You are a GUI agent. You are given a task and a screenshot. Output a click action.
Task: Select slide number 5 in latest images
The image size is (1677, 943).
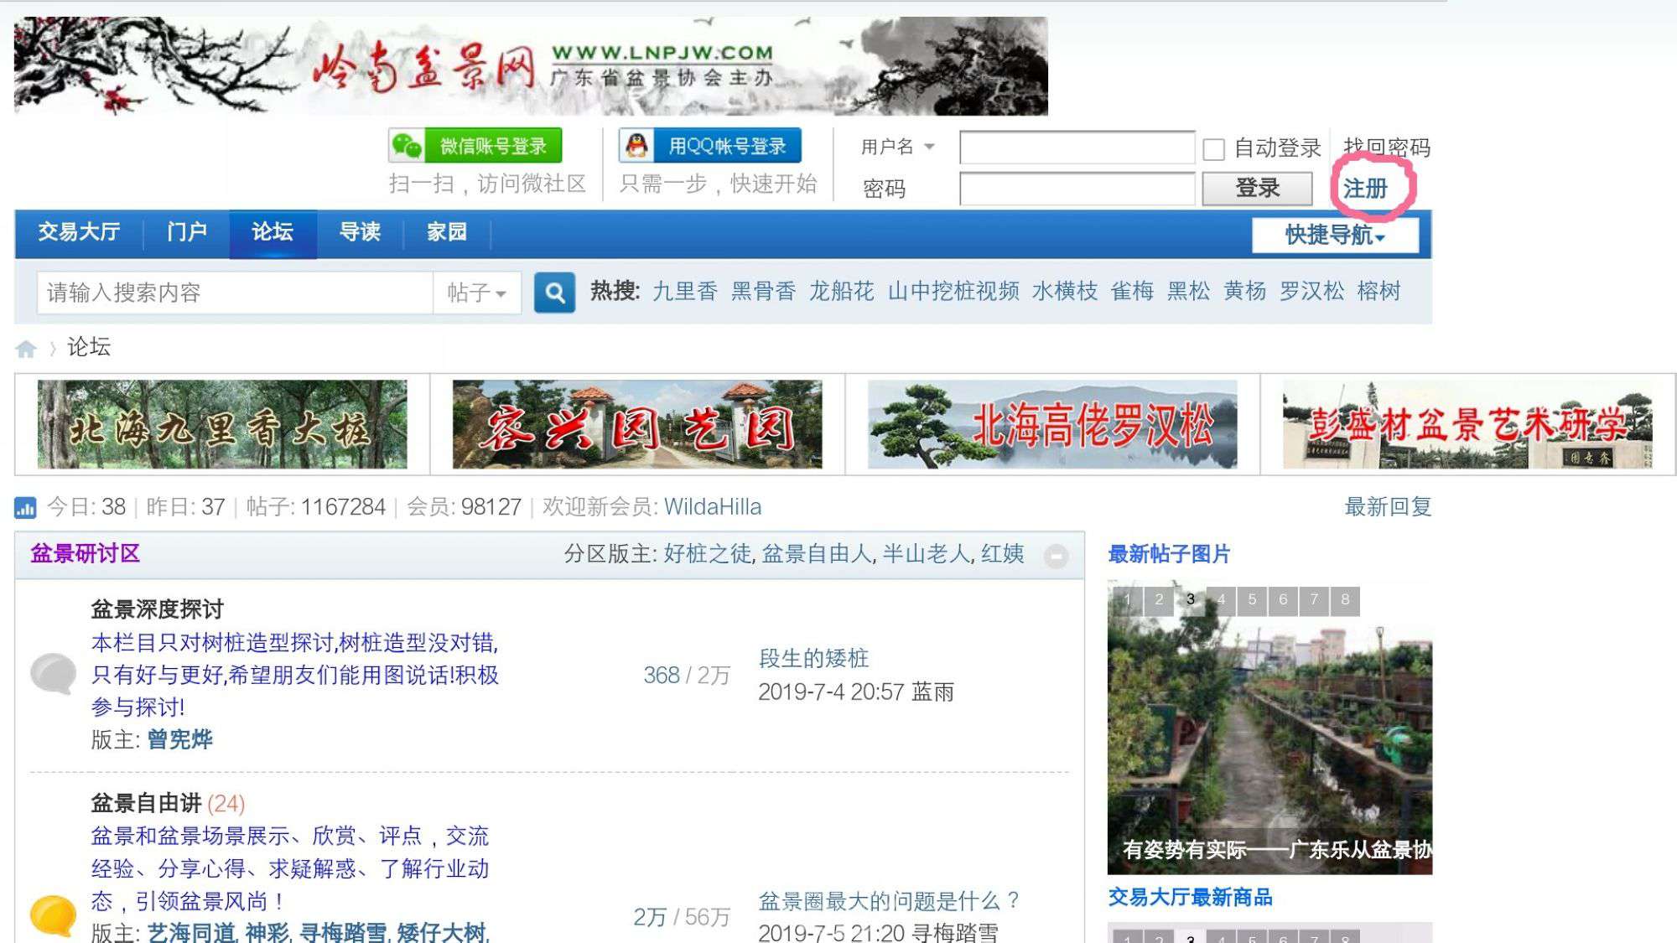pyautogui.click(x=1252, y=599)
